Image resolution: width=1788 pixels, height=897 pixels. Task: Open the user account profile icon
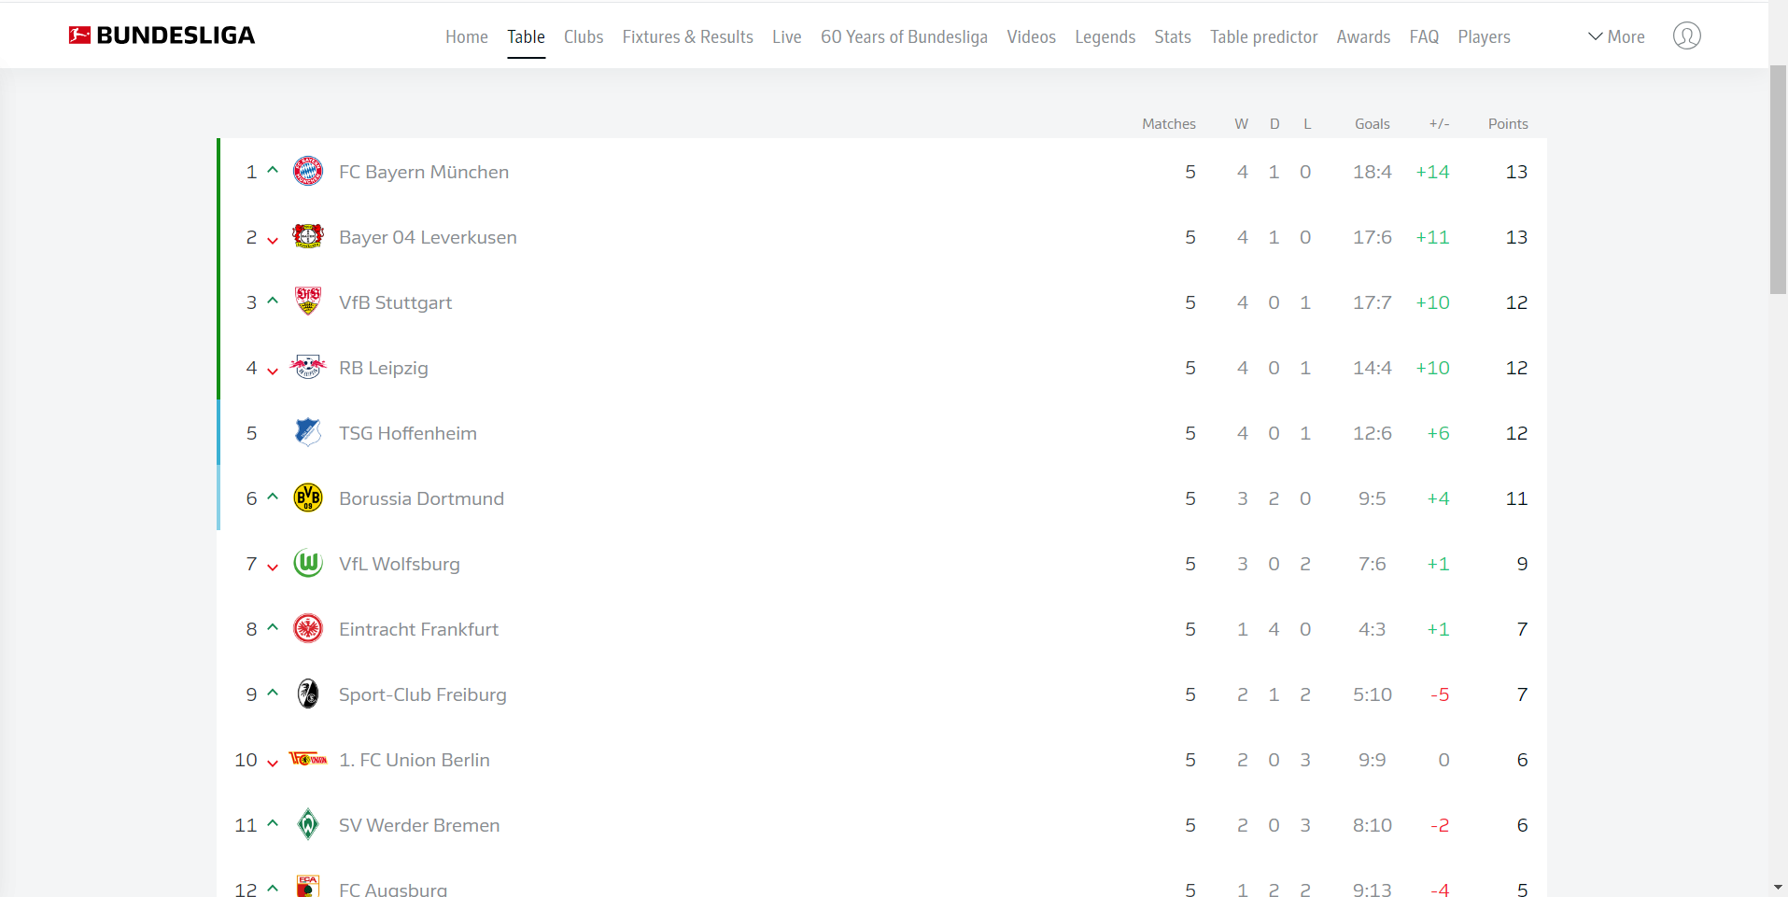click(1686, 35)
